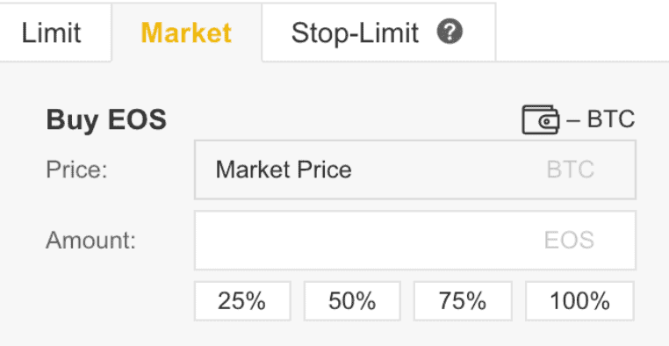
Task: Click the BTC balance text beside wallet
Action: (x=611, y=119)
